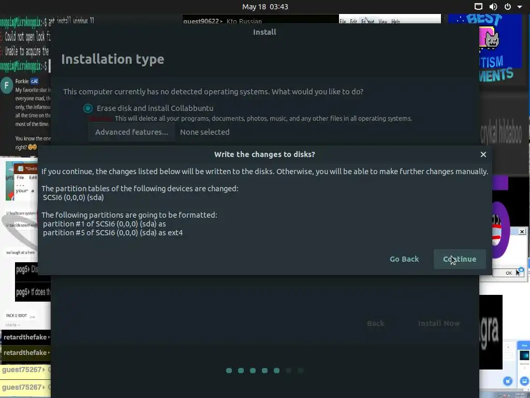This screenshot has height=398, width=530.
Task: Close the Write the changes to disks dialog
Action: click(x=483, y=154)
